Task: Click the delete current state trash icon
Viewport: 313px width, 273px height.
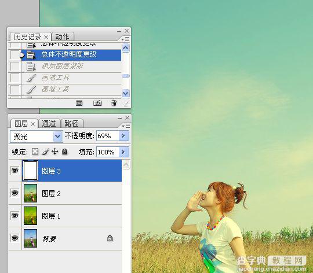Action: (114, 103)
